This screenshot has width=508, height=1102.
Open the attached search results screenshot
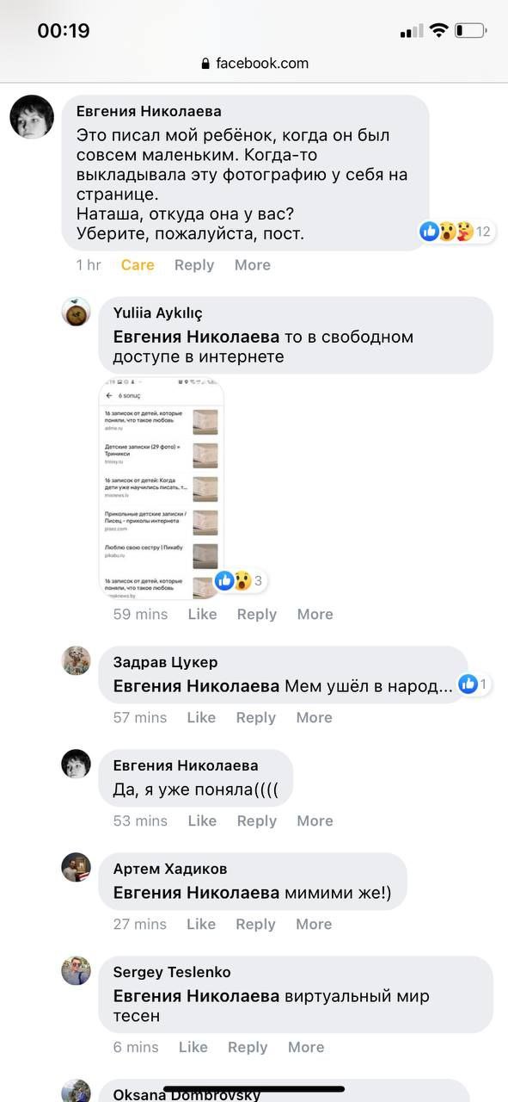coord(162,488)
